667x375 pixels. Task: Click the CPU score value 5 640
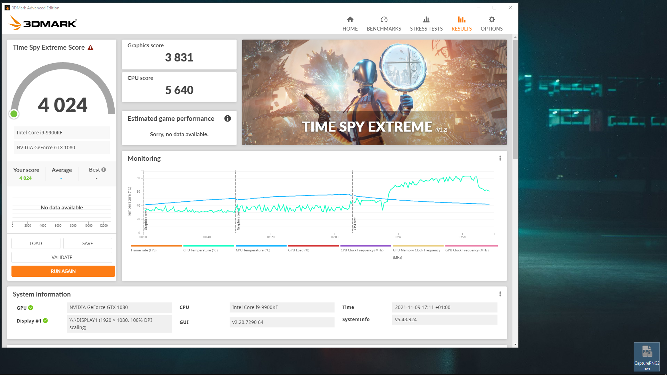[179, 90]
